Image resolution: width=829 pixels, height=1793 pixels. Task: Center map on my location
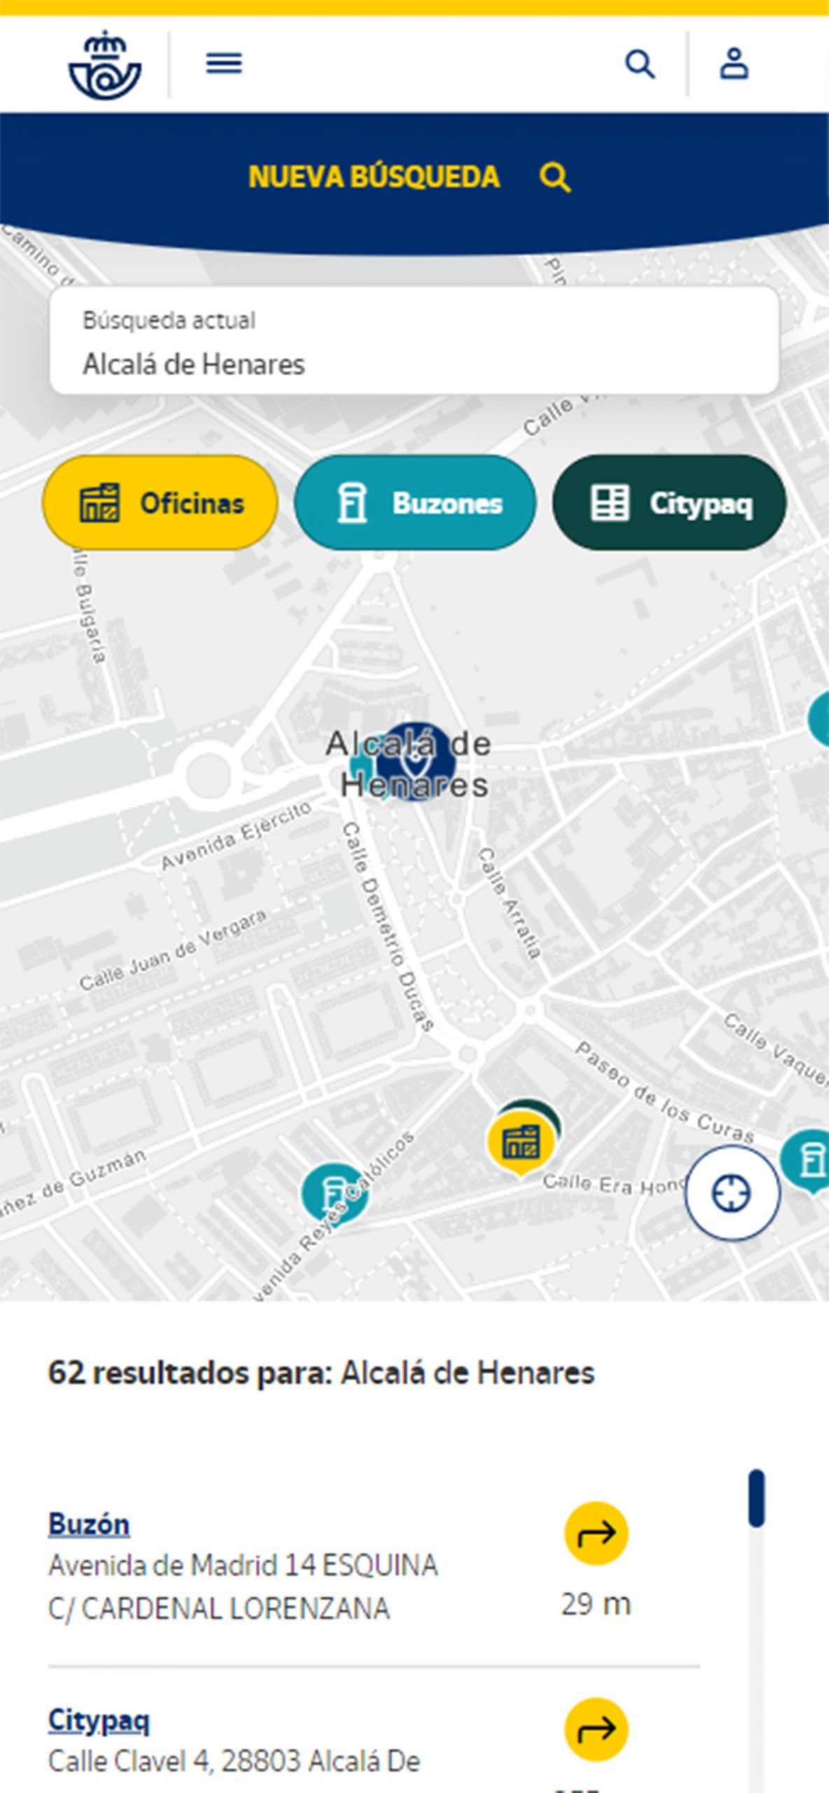click(x=732, y=1193)
